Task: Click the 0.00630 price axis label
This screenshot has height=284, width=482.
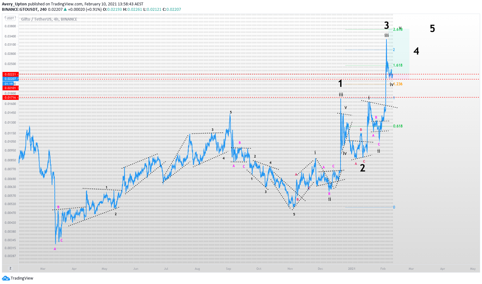Action: [x=10, y=187]
